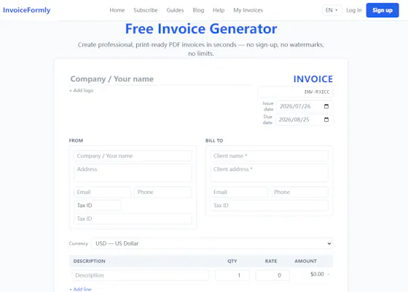
Task: Click the + Add line link
Action: tap(80, 289)
